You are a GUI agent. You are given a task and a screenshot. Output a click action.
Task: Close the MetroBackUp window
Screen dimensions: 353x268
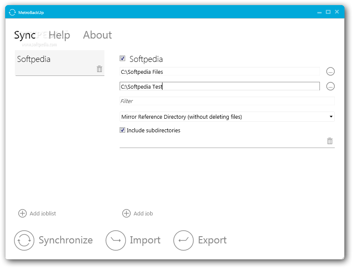[x=337, y=12]
